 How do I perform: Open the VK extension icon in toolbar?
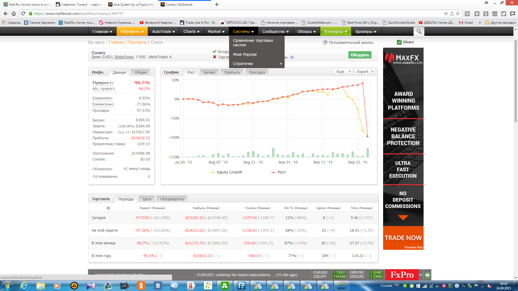point(477,14)
